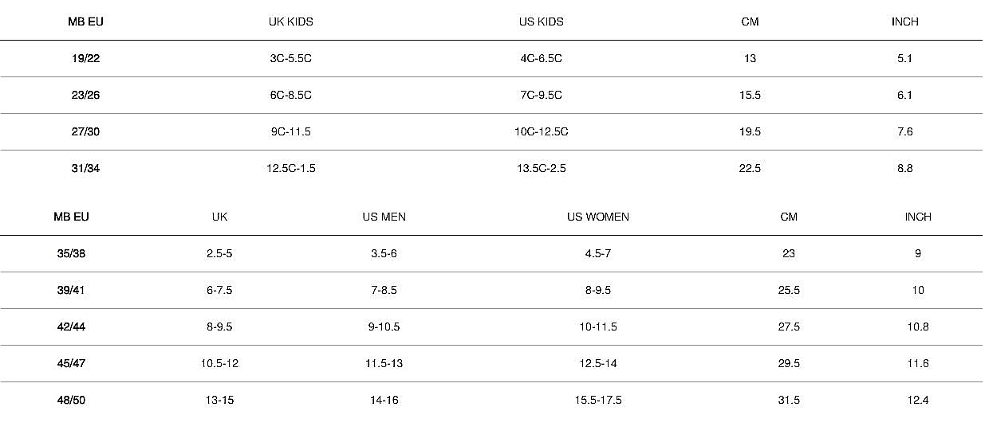The width and height of the screenshot is (985, 442).
Task: Select the 10.5-12 UK size cell
Action: pos(219,363)
